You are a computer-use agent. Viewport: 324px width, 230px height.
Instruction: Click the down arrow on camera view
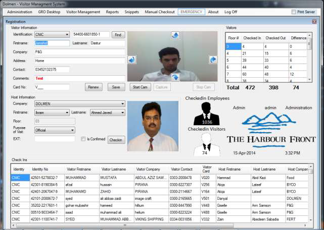pyautogui.click(x=175, y=77)
